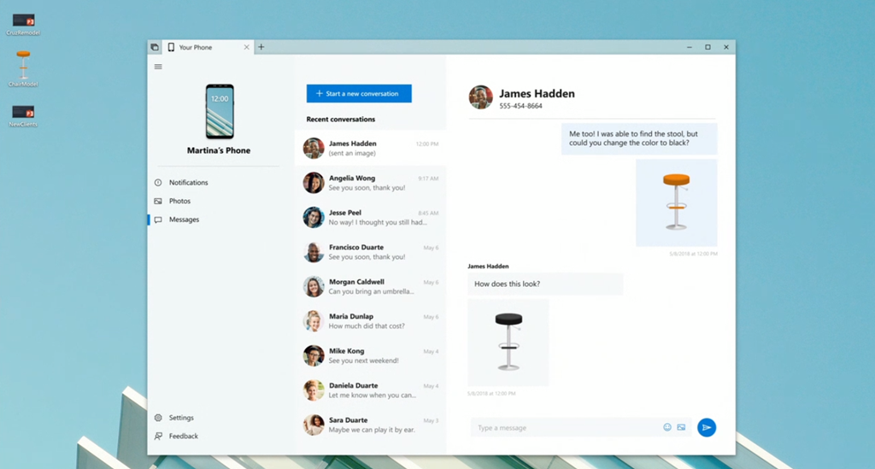Open Photos in sidebar
The image size is (875, 469).
click(x=179, y=201)
